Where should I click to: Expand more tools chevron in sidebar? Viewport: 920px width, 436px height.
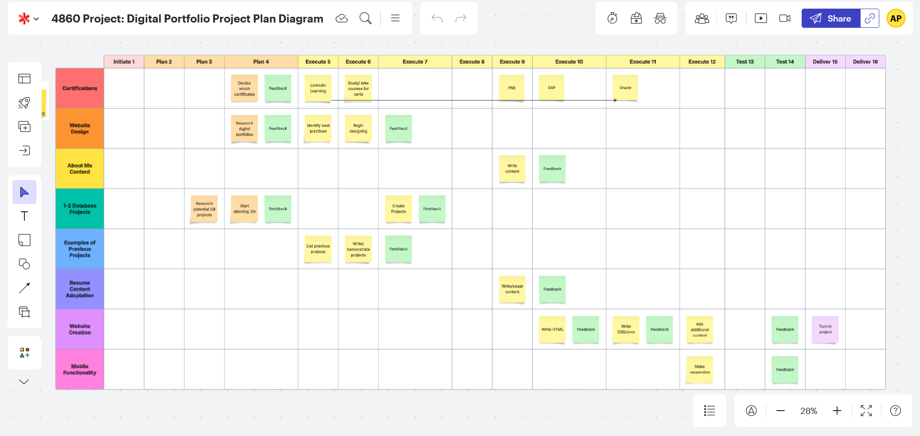tap(24, 382)
